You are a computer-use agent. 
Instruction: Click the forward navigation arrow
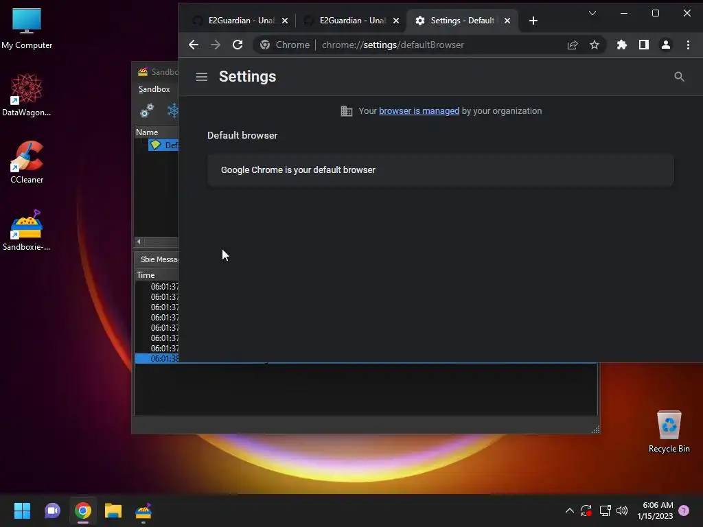tap(216, 45)
